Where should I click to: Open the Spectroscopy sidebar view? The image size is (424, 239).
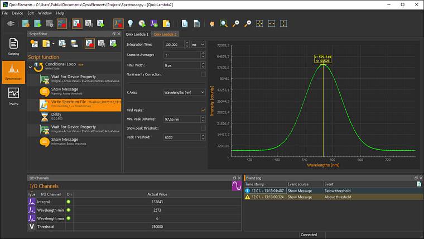13,71
